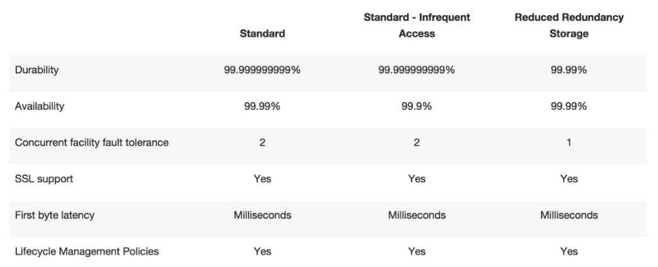Screen dimensions: 658x267
Task: Click the Standard column header
Action: tap(262, 34)
